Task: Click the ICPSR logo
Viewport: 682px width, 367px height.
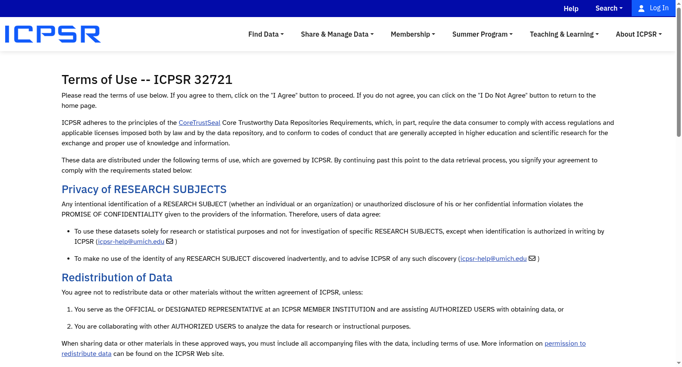Action: 53,34
